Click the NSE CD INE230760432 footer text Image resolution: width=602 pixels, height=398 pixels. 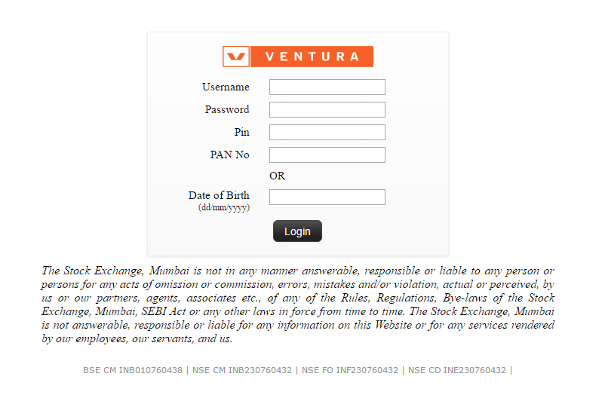[457, 371]
